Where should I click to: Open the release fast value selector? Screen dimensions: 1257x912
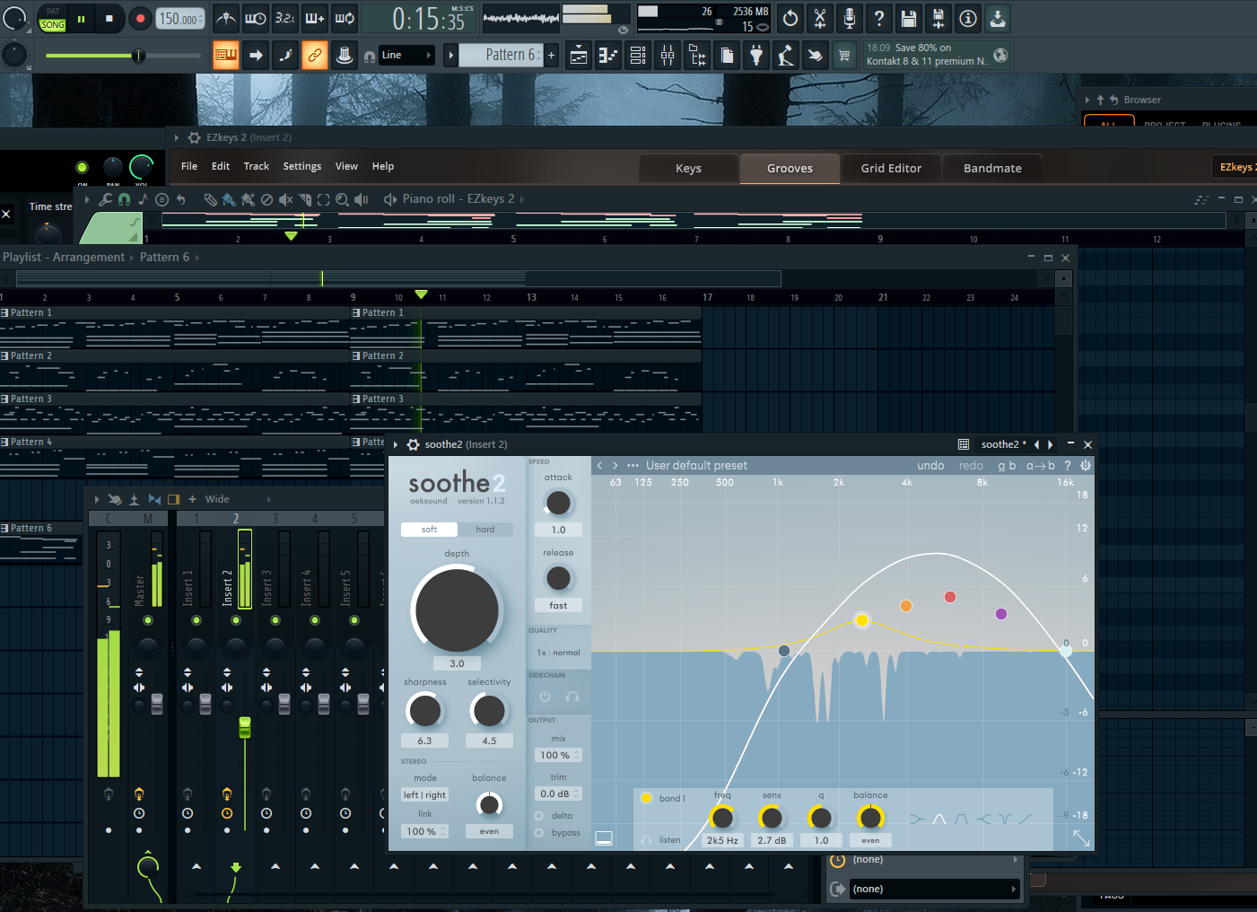point(558,606)
